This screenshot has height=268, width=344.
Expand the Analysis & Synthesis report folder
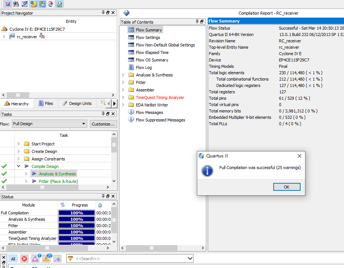click(123, 75)
